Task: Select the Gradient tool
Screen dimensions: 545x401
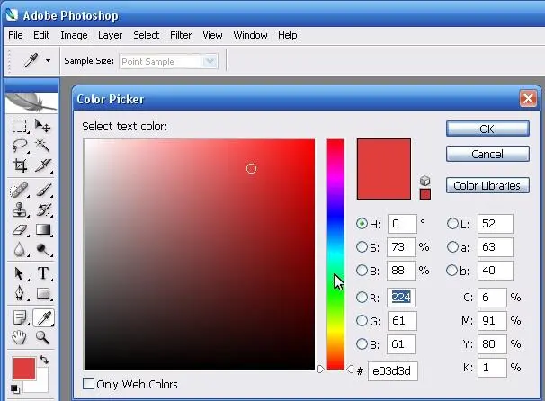Action: 43,229
